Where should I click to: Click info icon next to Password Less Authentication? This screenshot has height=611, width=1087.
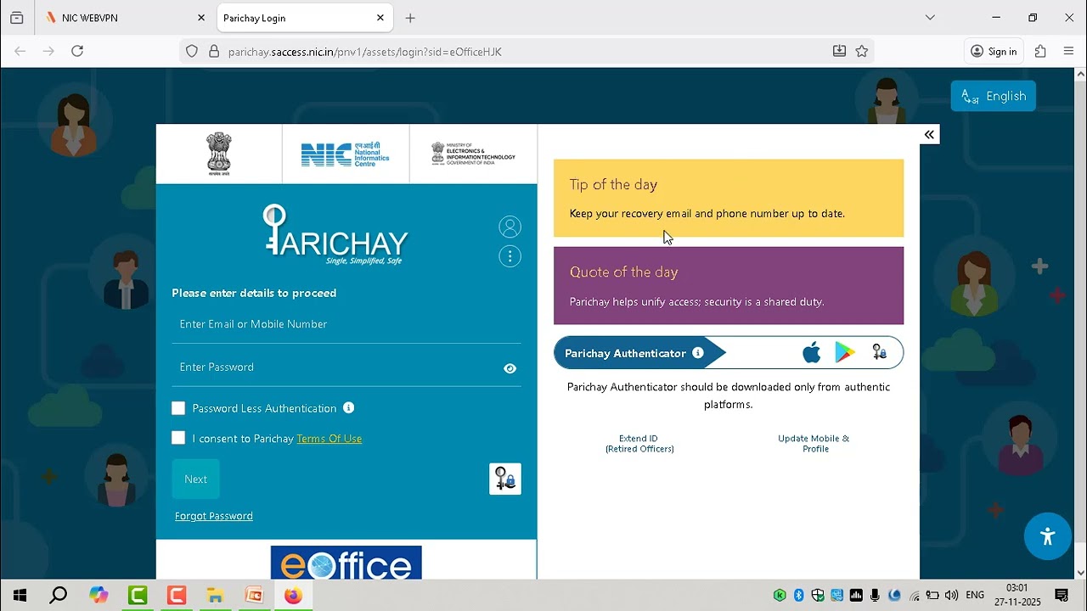(x=348, y=408)
